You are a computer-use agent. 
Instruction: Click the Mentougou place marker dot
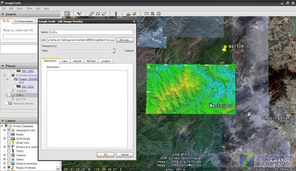click(x=235, y=106)
